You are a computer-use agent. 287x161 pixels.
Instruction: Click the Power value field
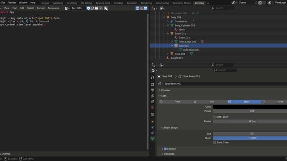point(250,111)
